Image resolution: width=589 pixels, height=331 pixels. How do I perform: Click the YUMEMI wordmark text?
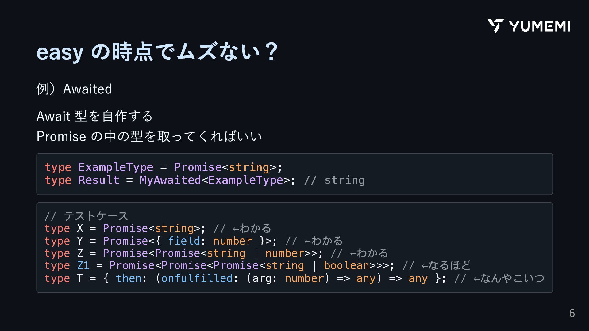coord(540,26)
